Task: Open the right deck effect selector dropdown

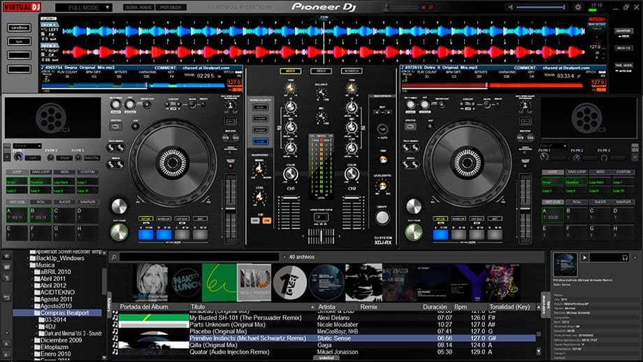Action: click(553, 145)
